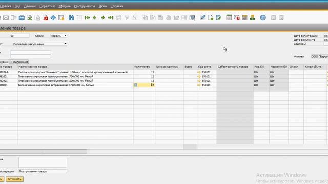Open the Окно menu
328x184 pixels.
pyautogui.click(x=102, y=6)
